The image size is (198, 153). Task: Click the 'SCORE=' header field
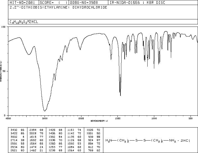54,2
